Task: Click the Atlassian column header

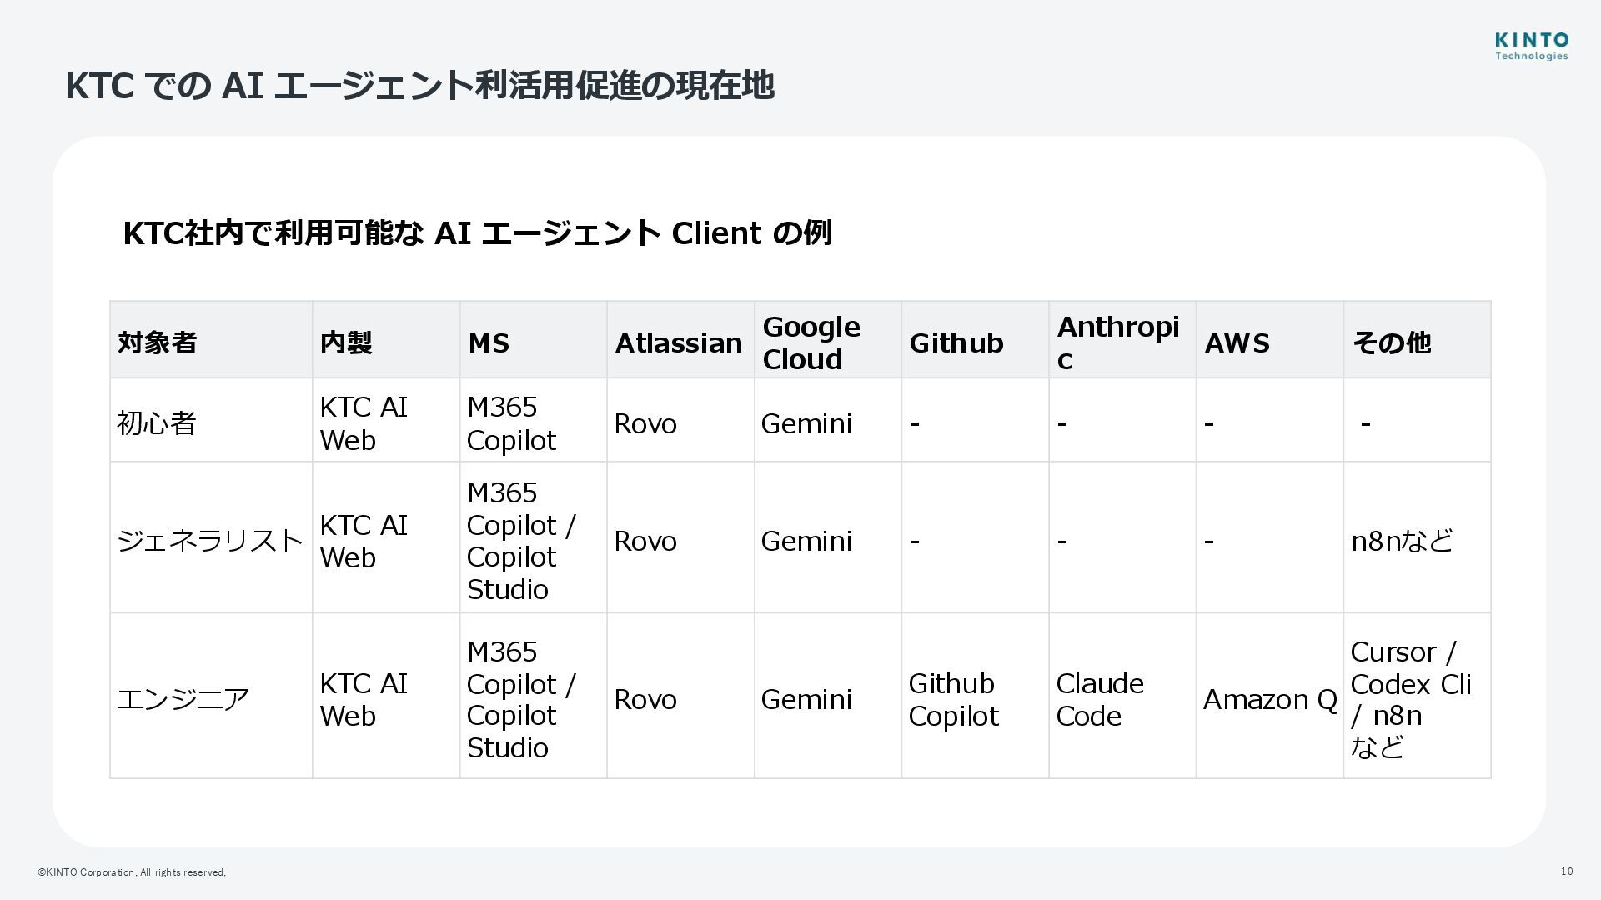Action: tap(678, 342)
